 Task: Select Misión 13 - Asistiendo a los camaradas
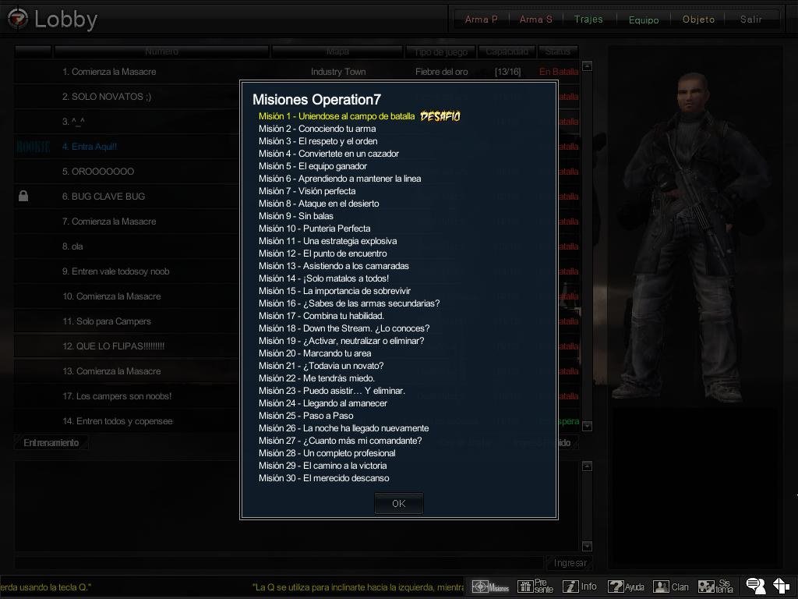(x=334, y=266)
